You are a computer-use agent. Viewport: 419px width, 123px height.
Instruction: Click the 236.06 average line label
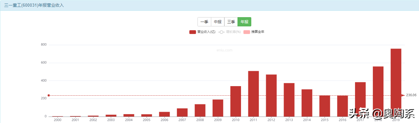[411, 95]
